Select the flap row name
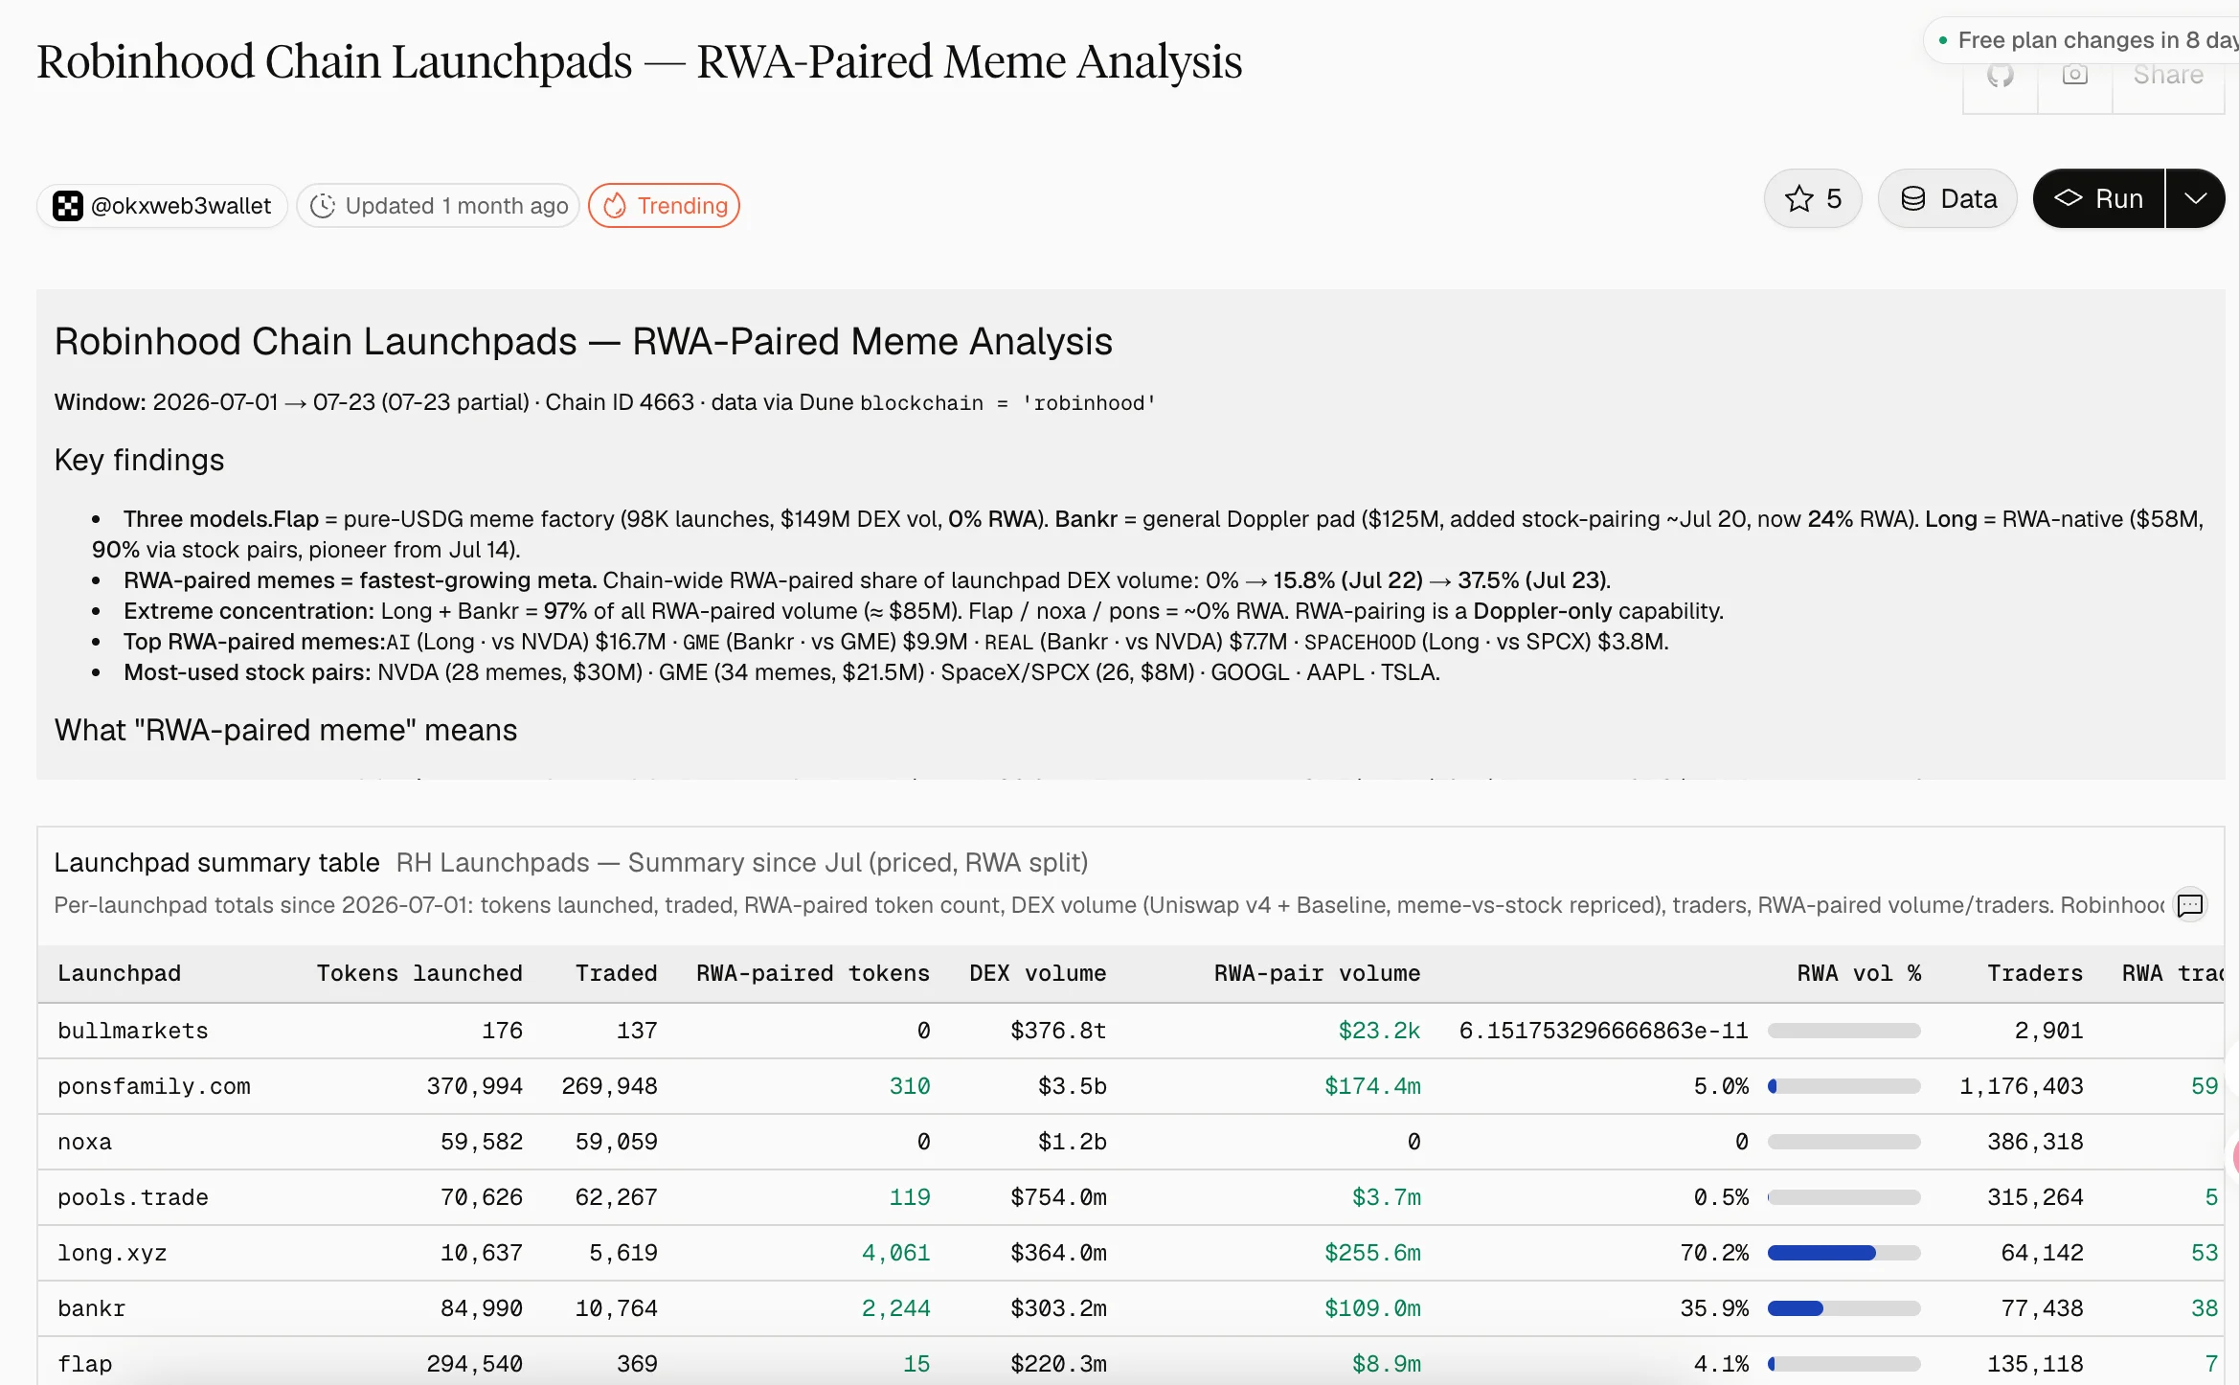Viewport: 2239px width, 1385px height. click(84, 1364)
